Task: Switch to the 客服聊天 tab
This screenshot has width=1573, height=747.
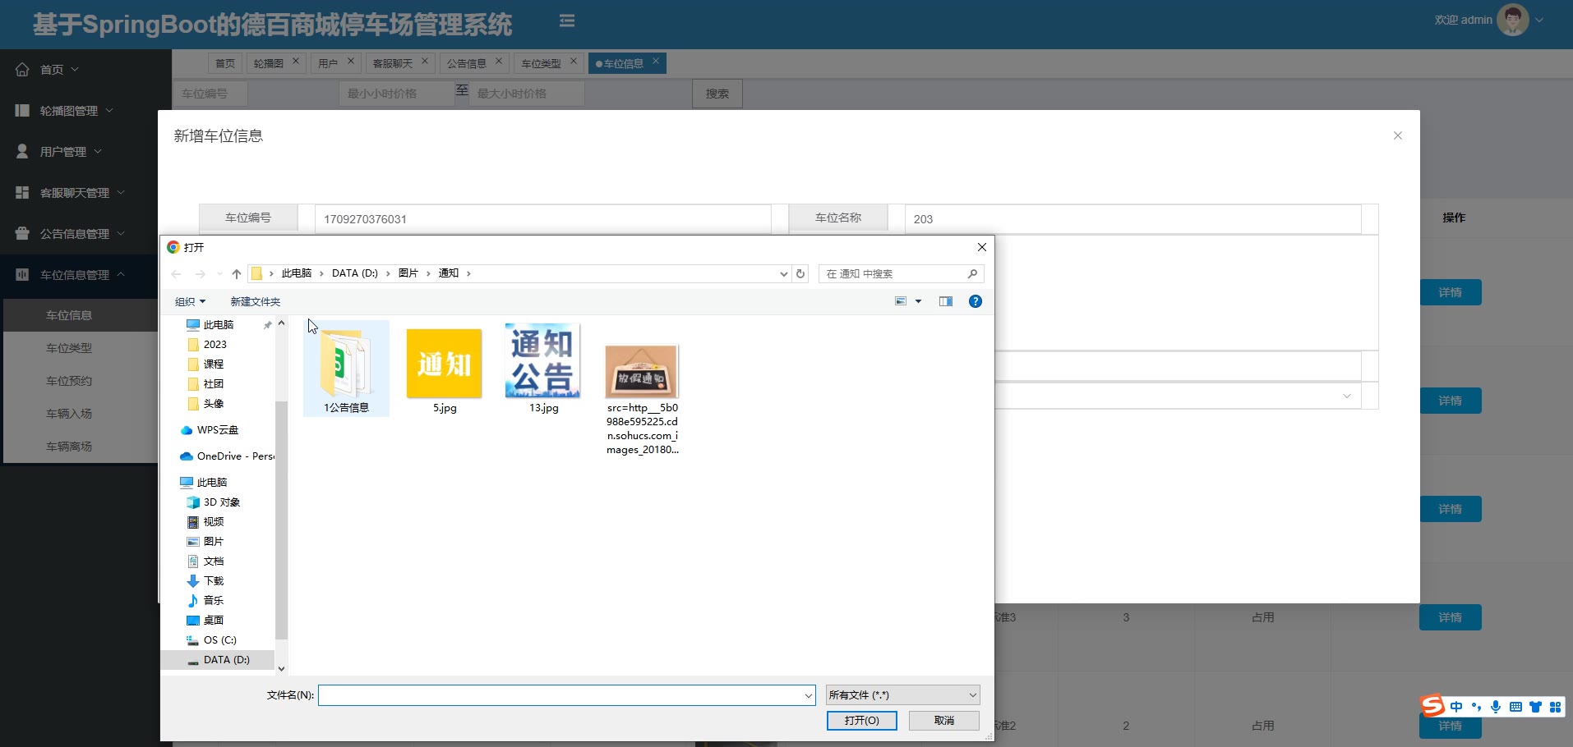Action: pos(393,63)
